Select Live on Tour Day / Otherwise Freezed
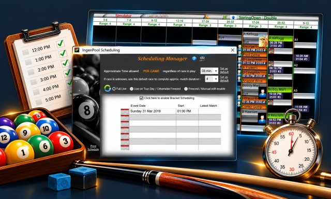The image size is (331, 199). [x=131, y=89]
